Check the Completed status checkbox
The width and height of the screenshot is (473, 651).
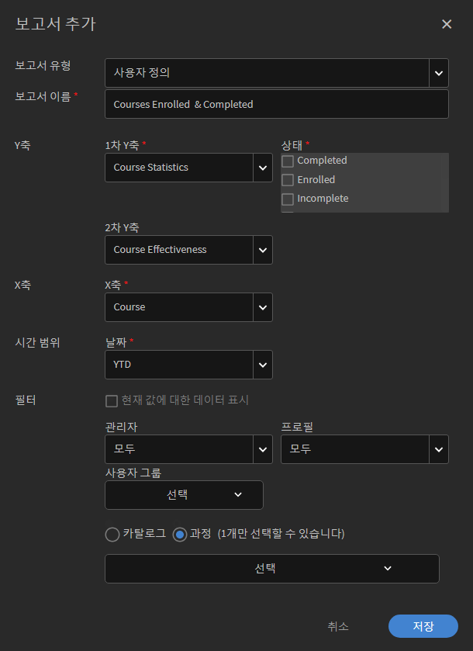(x=288, y=161)
